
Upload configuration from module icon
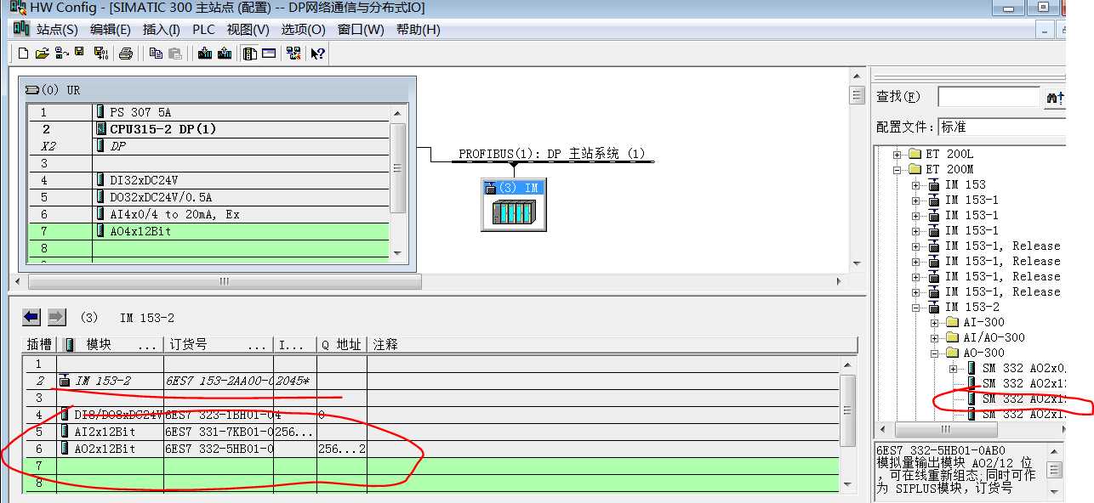224,54
